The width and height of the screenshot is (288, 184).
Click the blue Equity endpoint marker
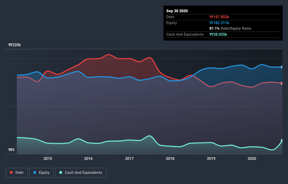point(282,67)
